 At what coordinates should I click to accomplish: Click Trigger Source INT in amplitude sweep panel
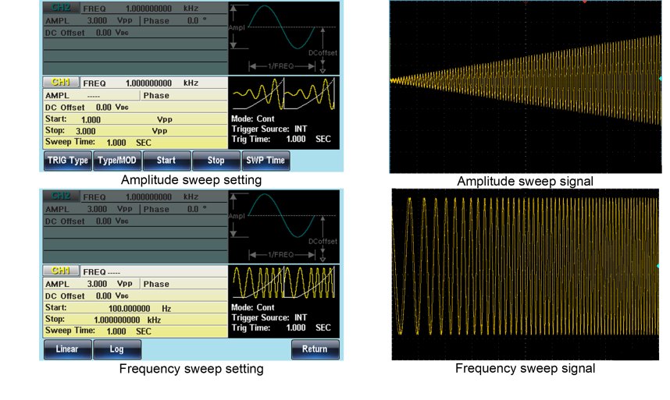pyautogui.click(x=269, y=129)
